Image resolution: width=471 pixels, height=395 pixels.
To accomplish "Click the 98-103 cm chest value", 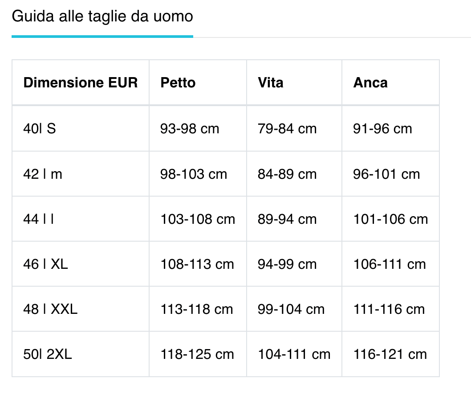I will coord(194,174).
